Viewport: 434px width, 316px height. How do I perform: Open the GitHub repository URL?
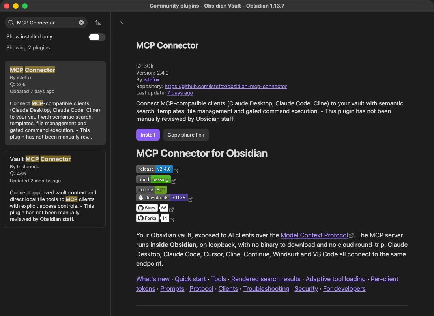pos(226,86)
